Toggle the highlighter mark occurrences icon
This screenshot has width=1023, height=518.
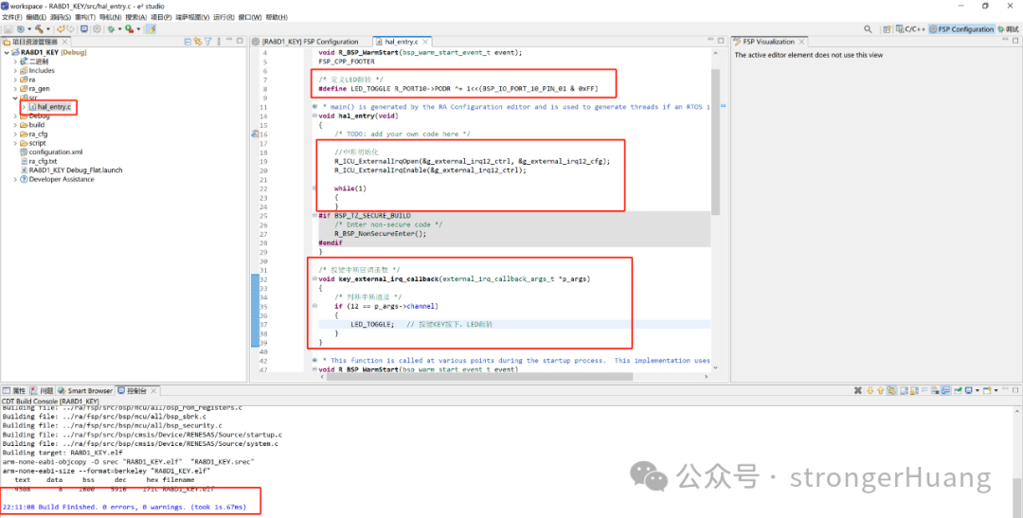151,29
